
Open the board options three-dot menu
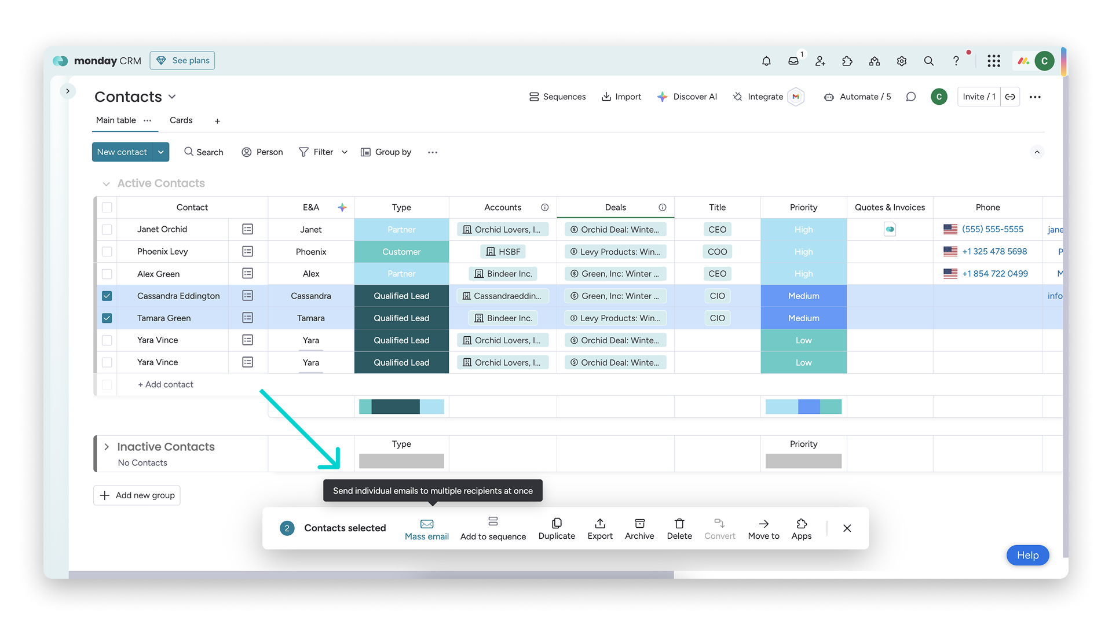(1036, 97)
